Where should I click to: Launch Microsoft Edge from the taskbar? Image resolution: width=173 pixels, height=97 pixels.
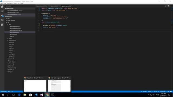(x=19, y=95)
